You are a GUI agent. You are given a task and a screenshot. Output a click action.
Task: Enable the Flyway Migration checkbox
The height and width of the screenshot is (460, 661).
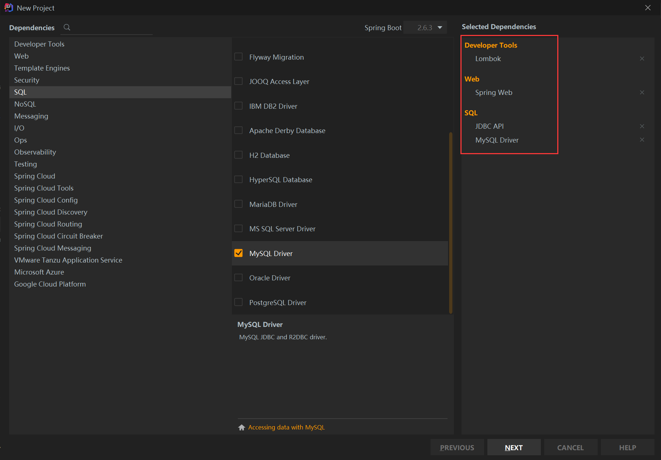point(238,57)
